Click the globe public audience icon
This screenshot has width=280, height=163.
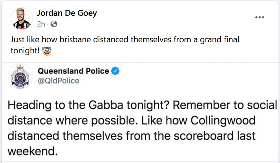click(54, 24)
